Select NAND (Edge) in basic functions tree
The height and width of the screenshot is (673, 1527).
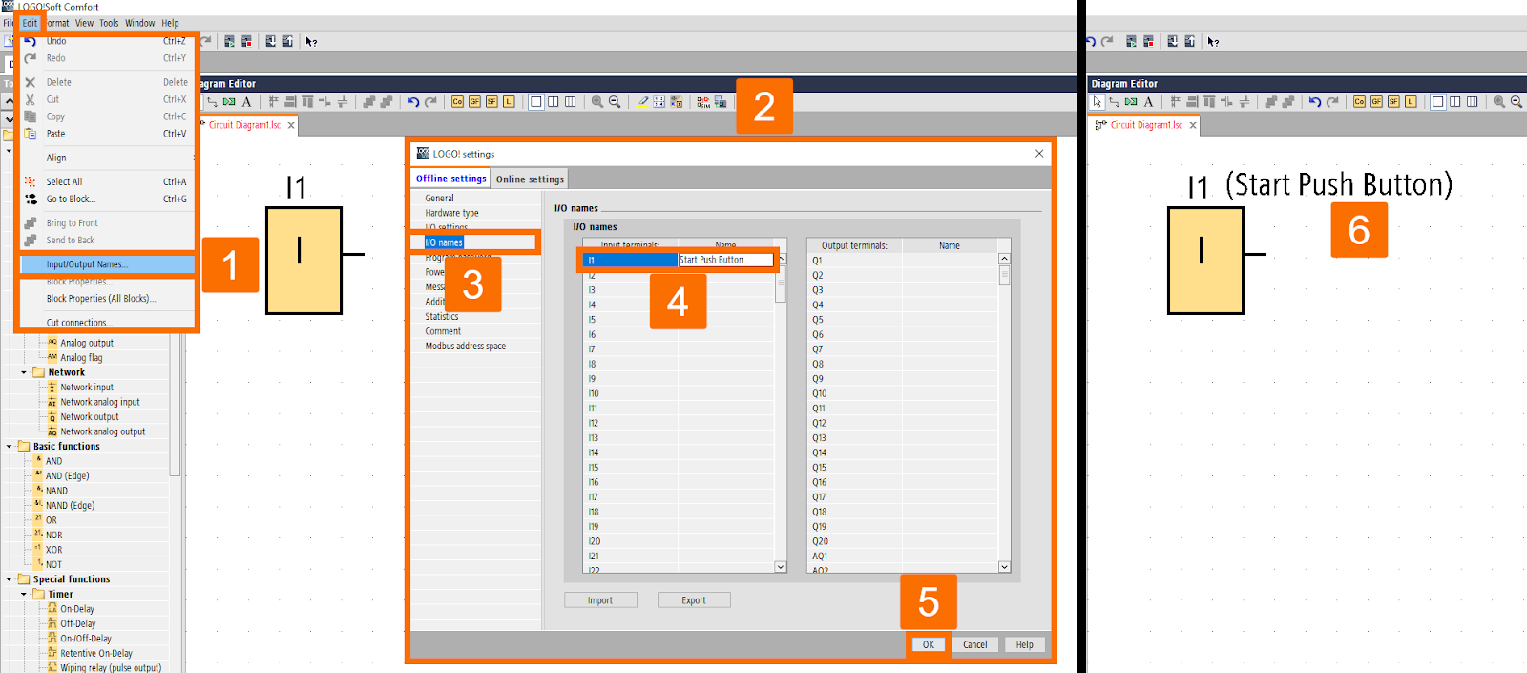click(70, 506)
